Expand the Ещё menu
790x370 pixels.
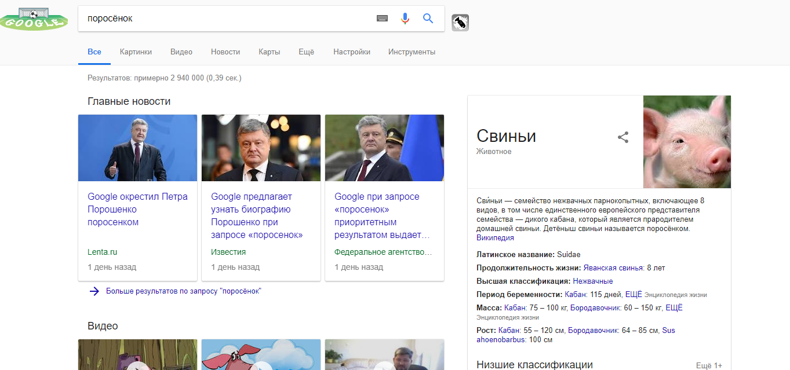tap(306, 52)
